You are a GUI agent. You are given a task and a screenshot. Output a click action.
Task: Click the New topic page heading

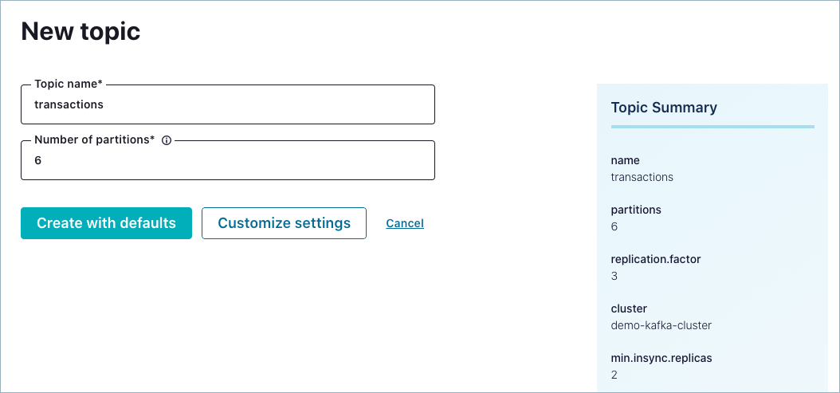[x=80, y=31]
